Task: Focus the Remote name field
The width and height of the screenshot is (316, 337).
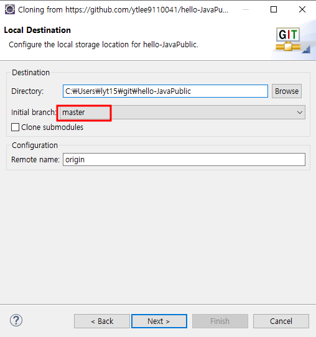Action: click(184, 159)
